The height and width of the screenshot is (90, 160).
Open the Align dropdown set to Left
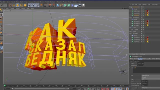pyautogui.click(x=151, y=79)
